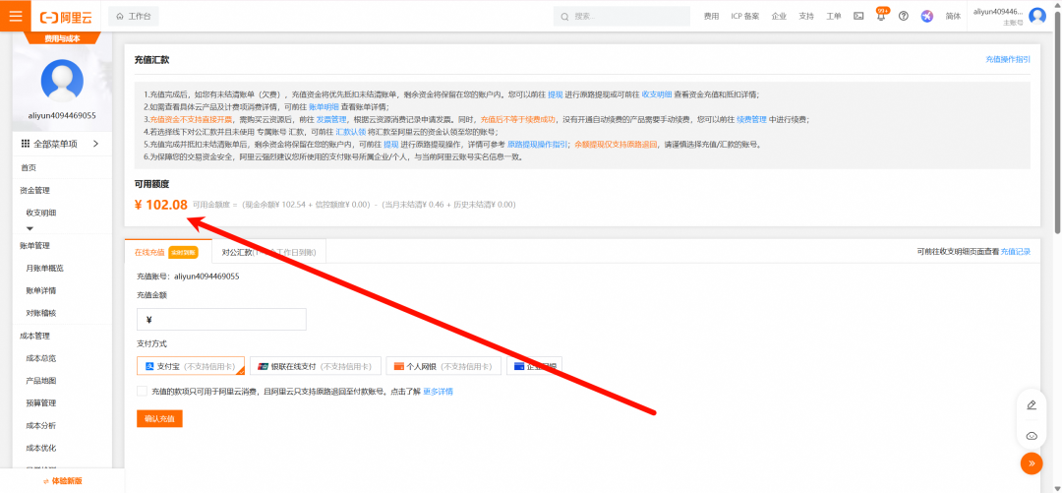Open 预算管理 in sidebar
Image resolution: width=1062 pixels, height=493 pixels.
[x=41, y=402]
